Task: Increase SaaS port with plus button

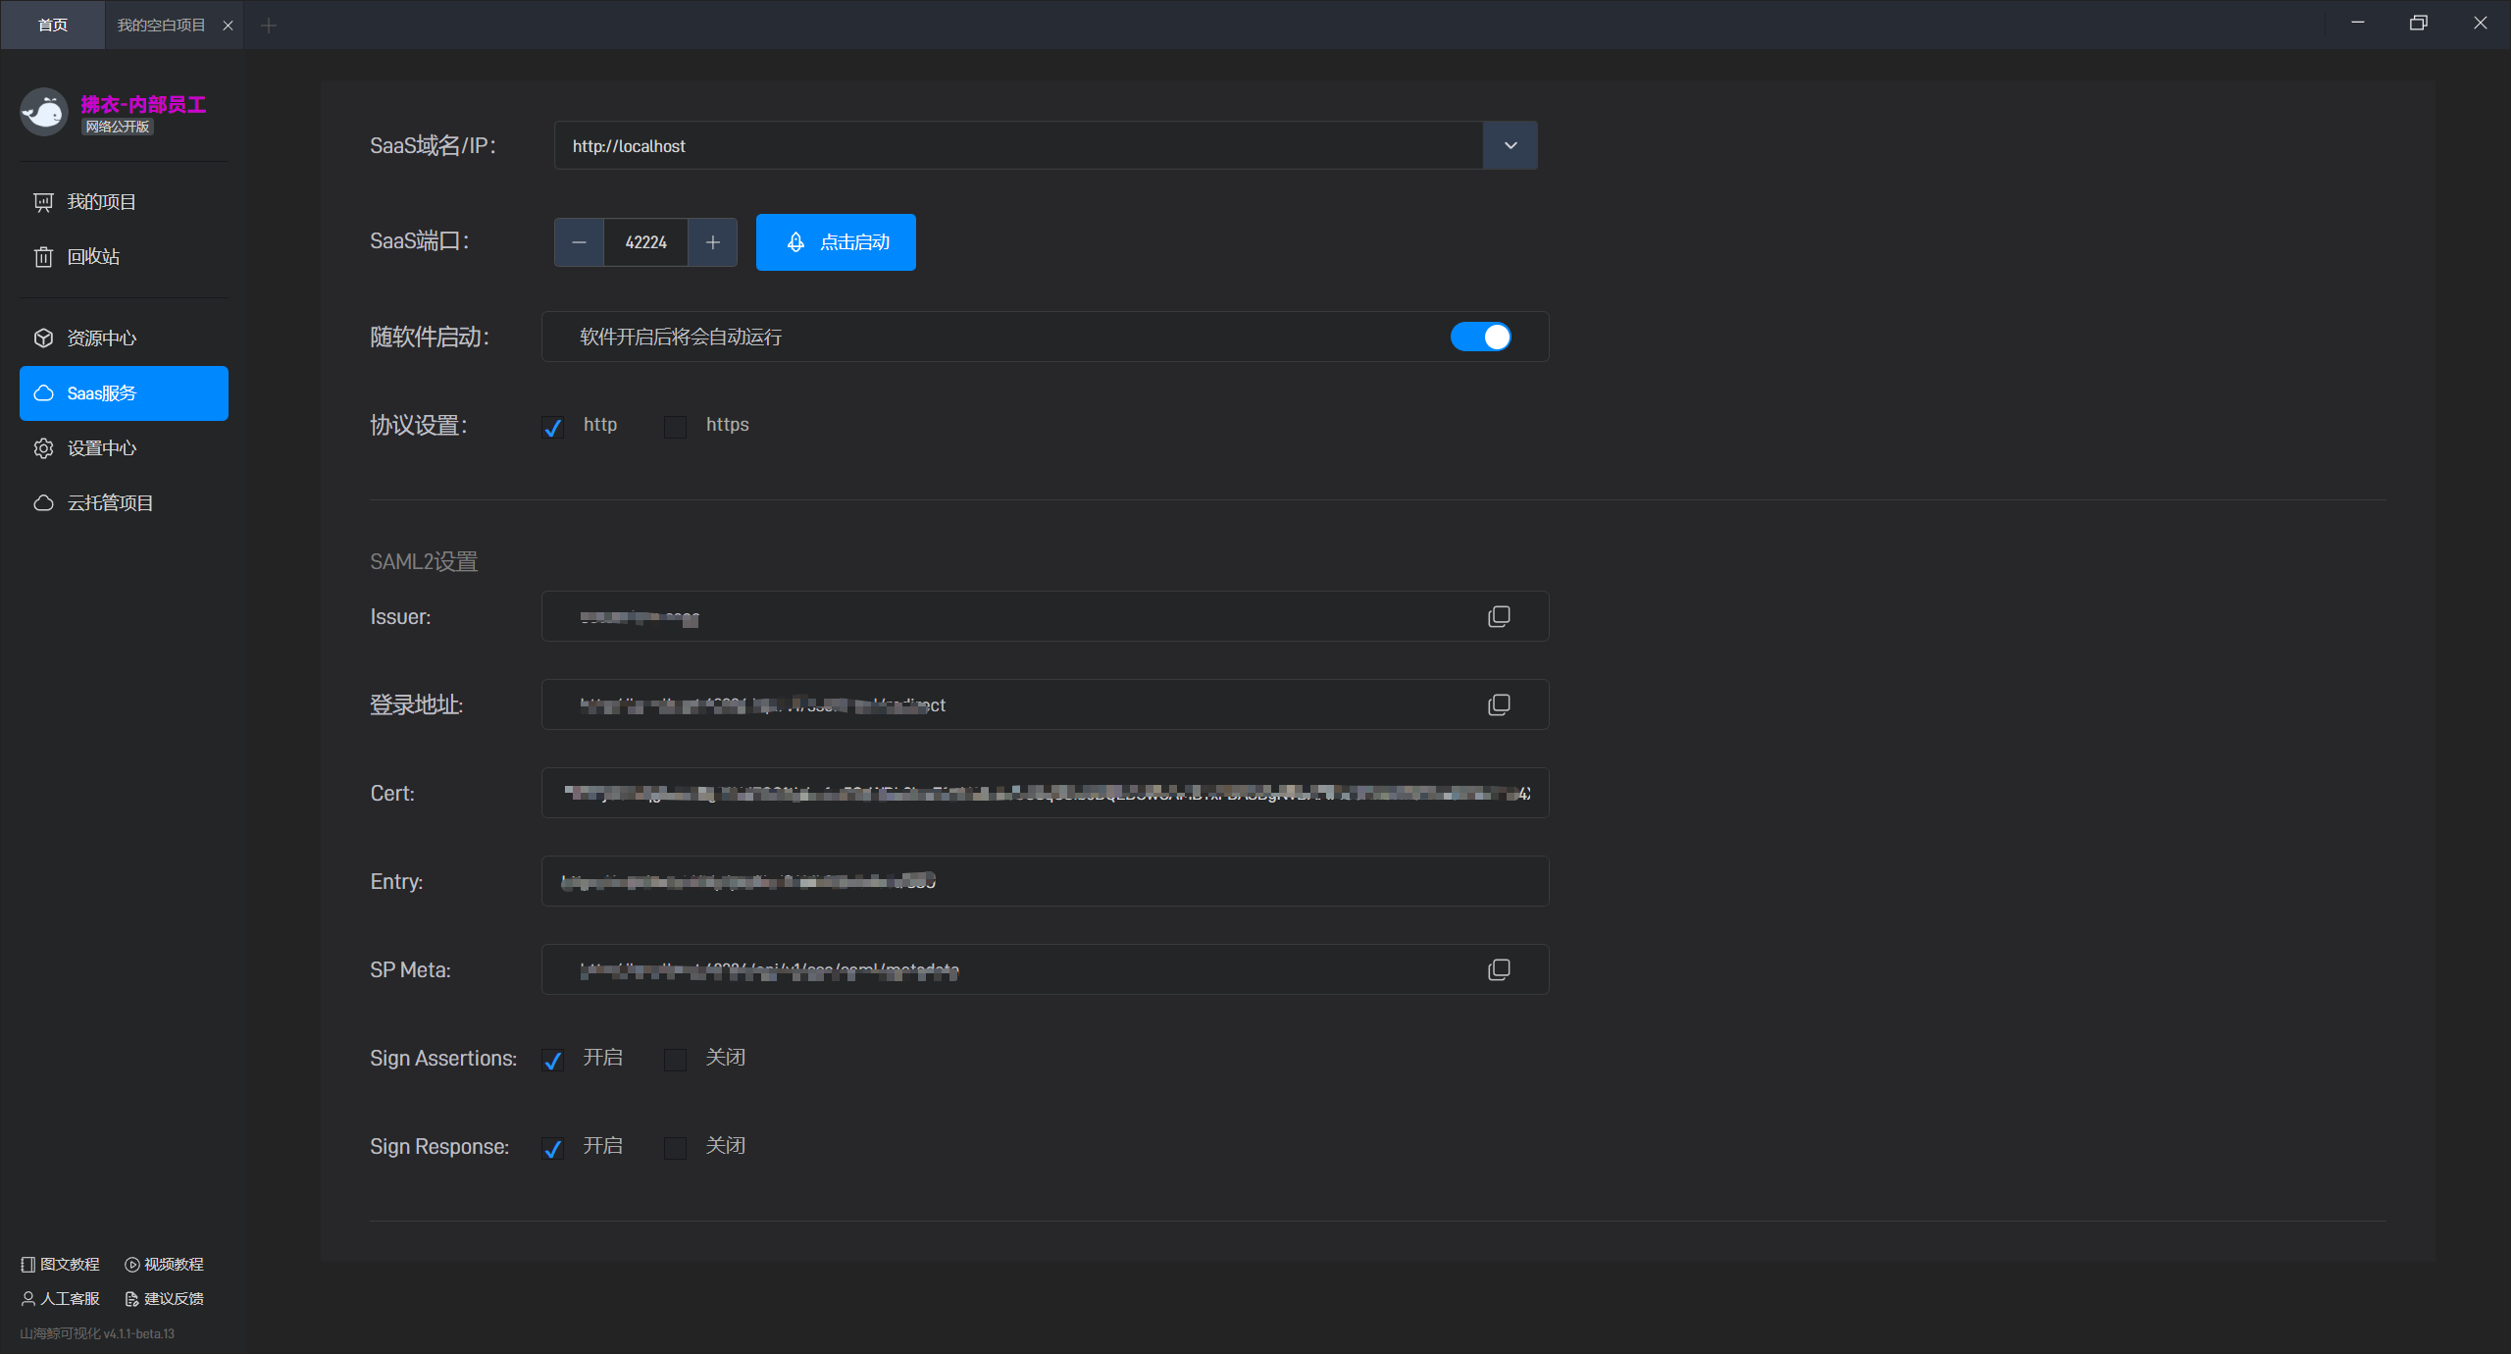Action: point(713,242)
